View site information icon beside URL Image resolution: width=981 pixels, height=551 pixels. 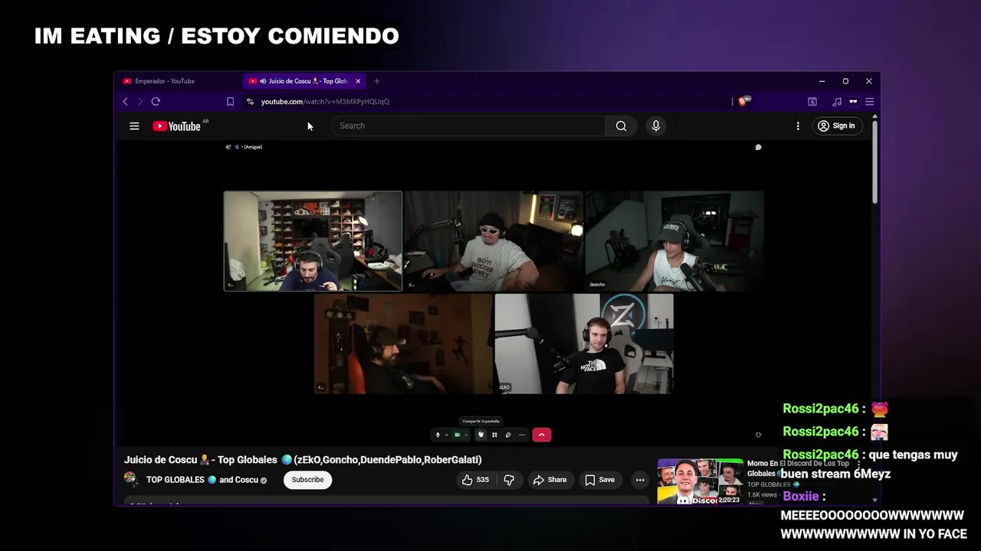(250, 101)
